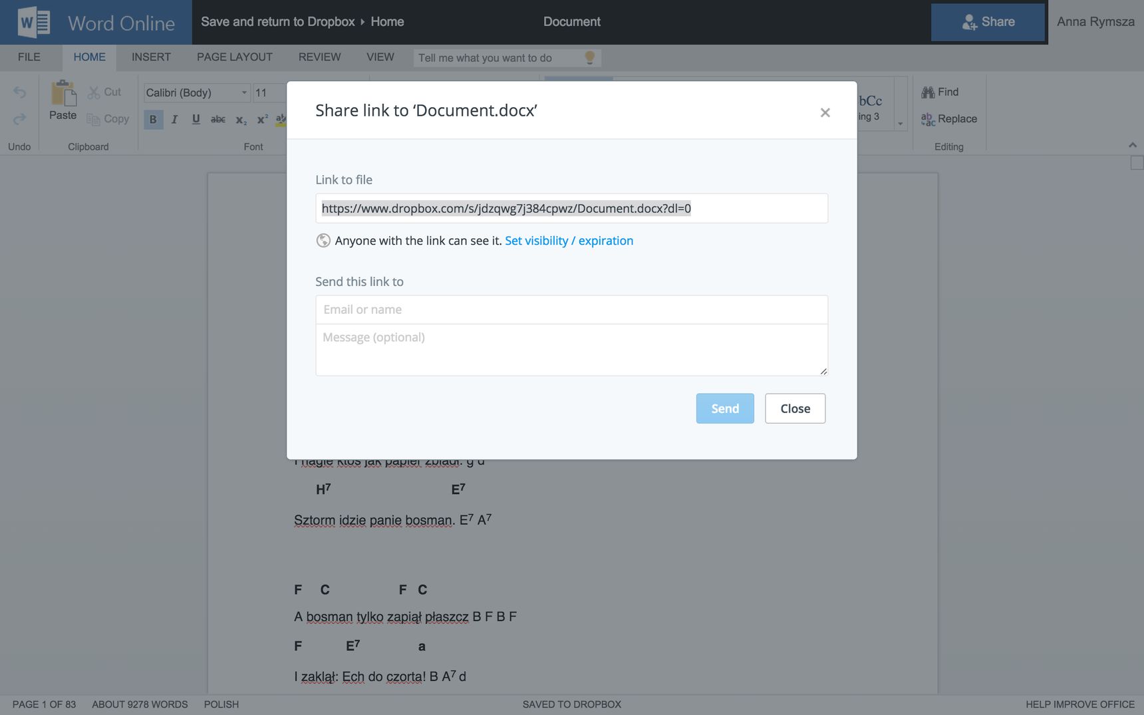Viewport: 1144px width, 715px height.
Task: Dismiss the share dialog with X
Action: (825, 112)
